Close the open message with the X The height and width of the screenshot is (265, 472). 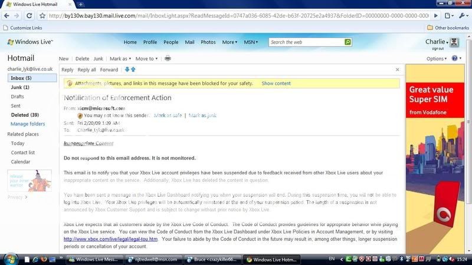tap(397, 69)
